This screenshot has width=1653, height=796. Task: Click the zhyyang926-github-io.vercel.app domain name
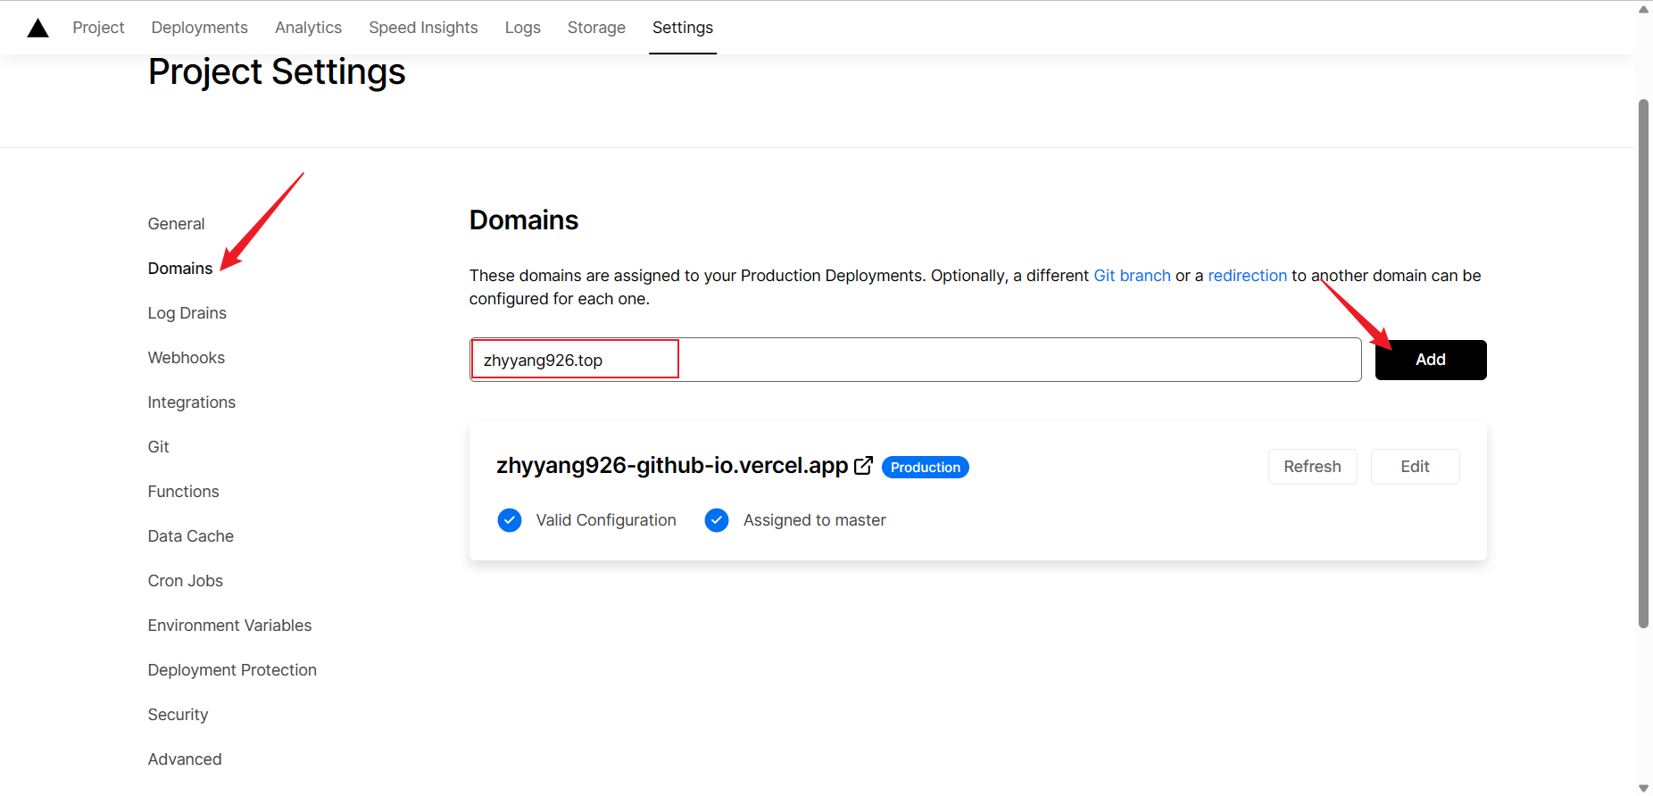point(672,466)
